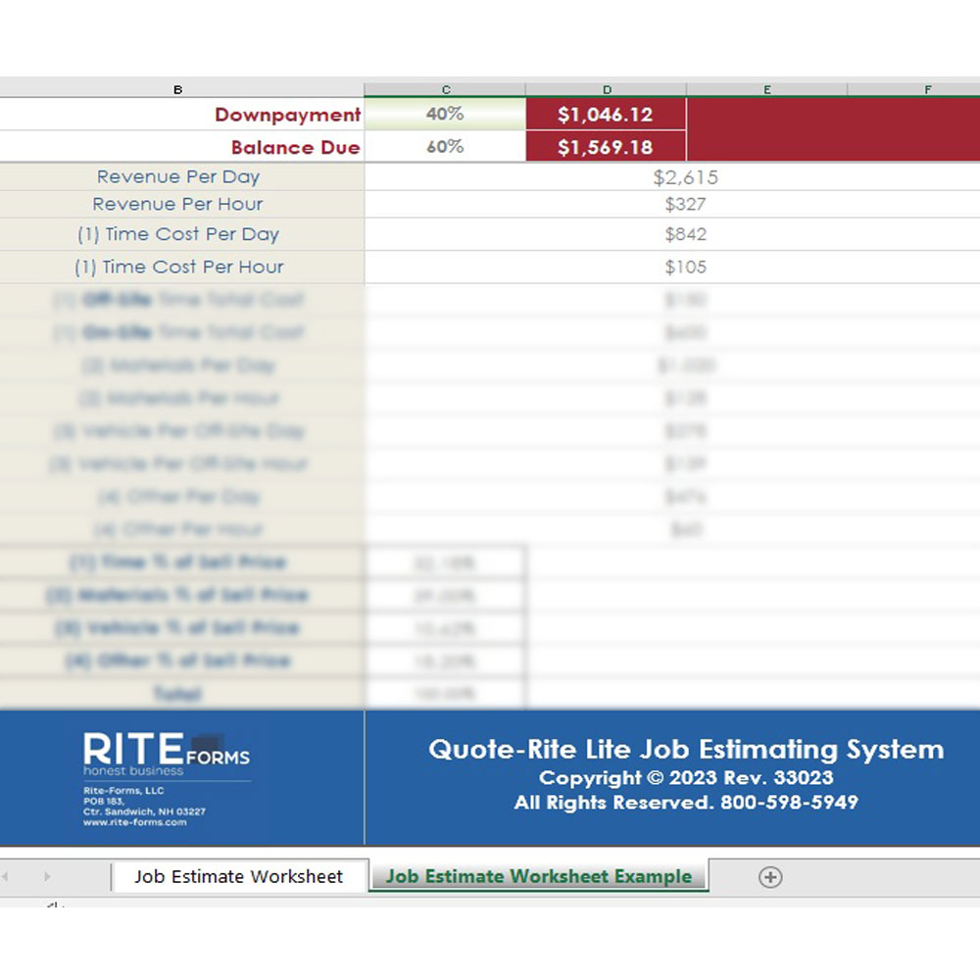Click the (1) Time Cost Per Day label
The image size is (980, 980).
point(181,234)
